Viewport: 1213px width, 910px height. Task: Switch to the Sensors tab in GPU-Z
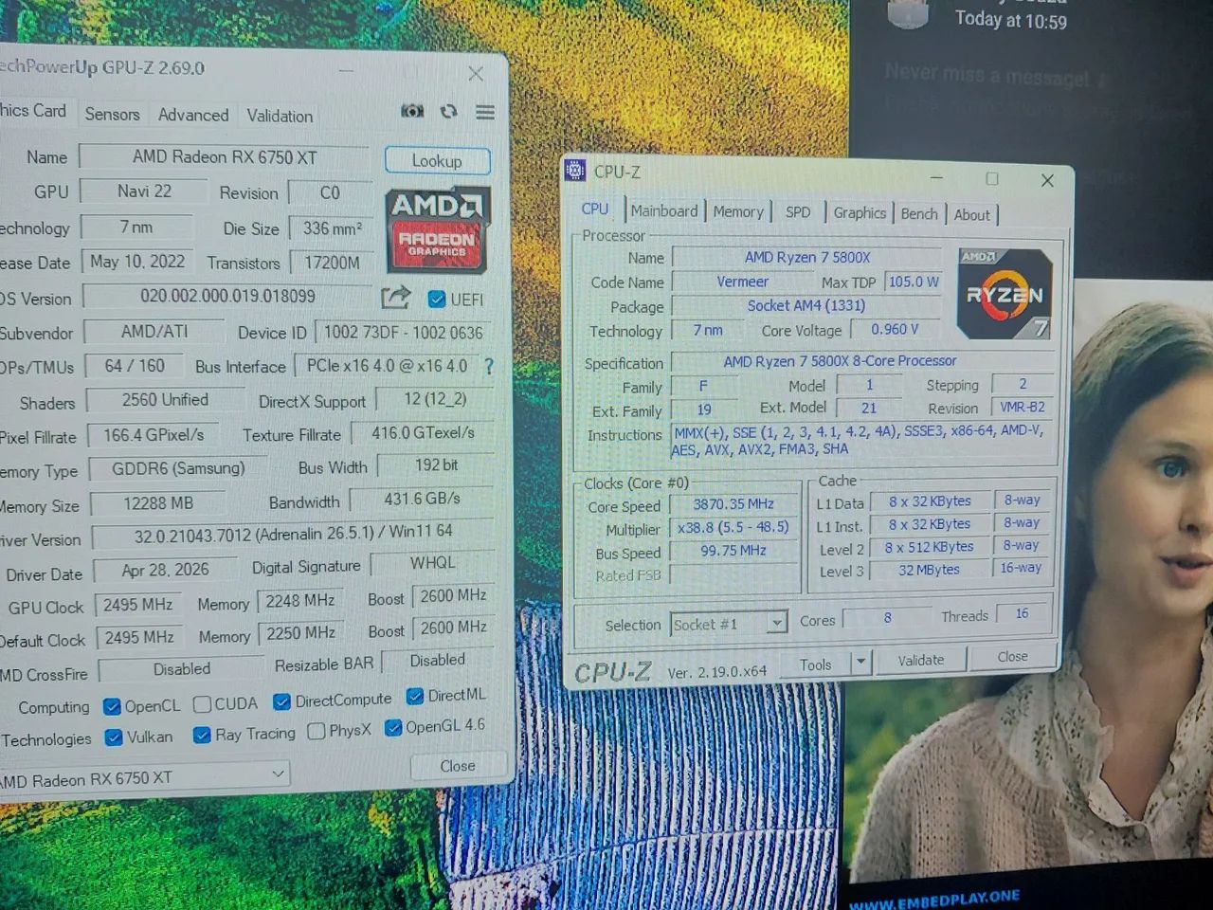[112, 114]
